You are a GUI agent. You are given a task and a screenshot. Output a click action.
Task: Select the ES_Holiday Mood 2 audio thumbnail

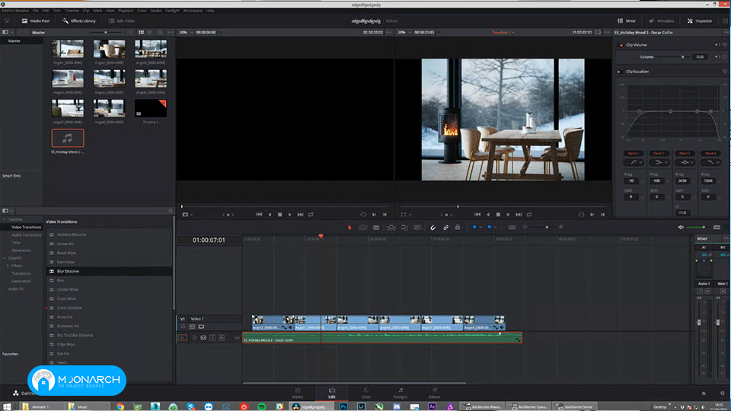(68, 138)
